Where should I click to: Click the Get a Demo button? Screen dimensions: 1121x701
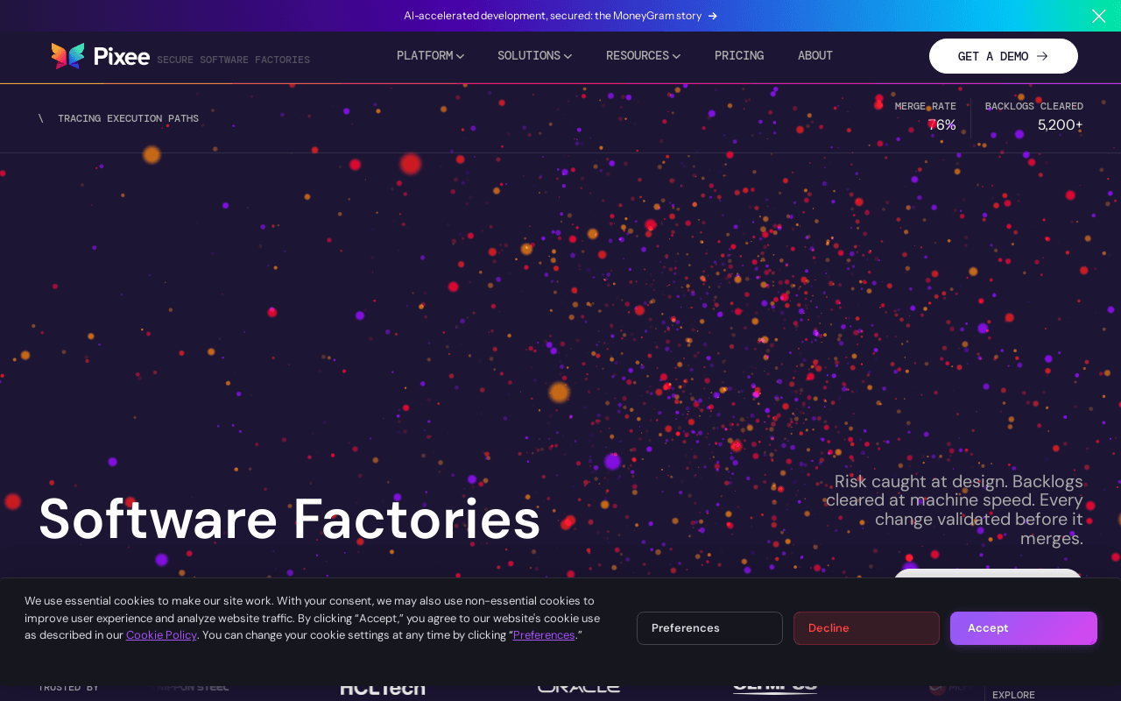tap(1004, 56)
